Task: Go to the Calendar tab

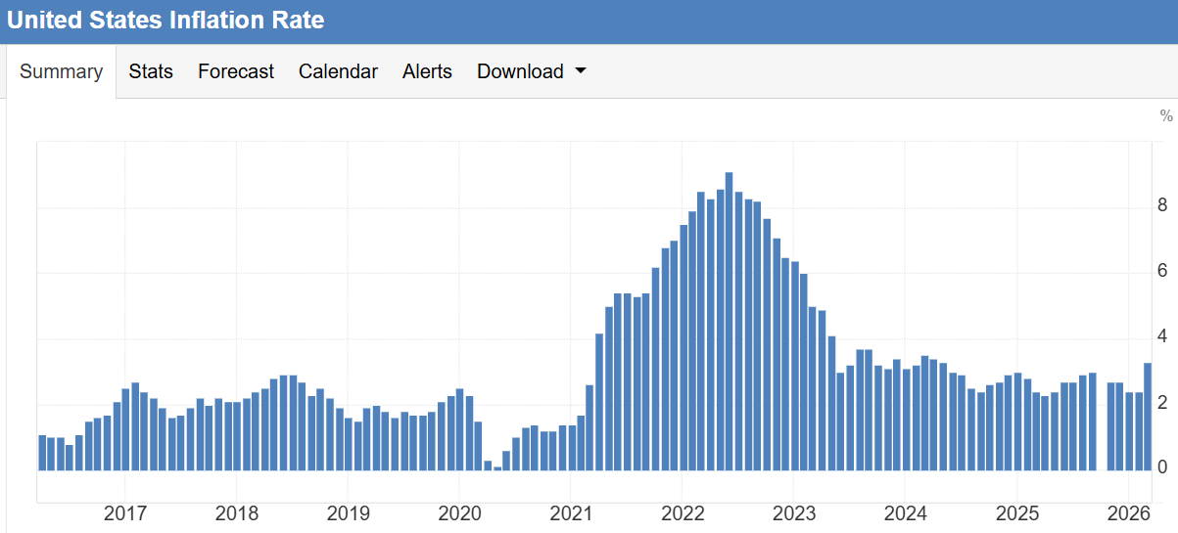Action: pos(338,71)
